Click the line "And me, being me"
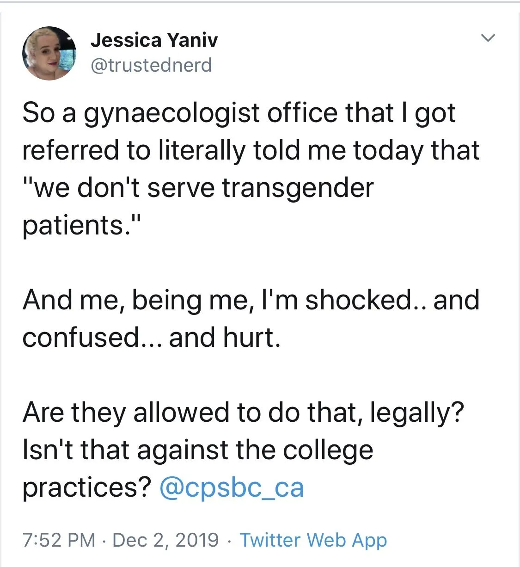Screen dimensions: 520x567 251,300
